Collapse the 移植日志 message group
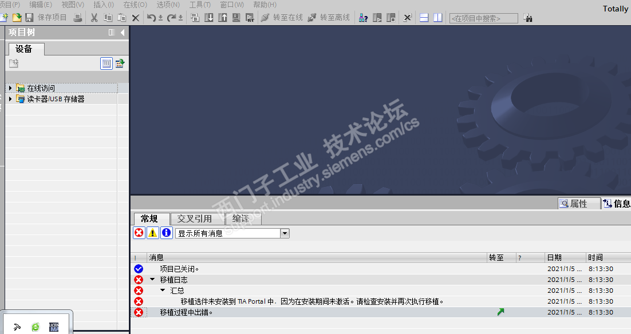 coord(152,279)
